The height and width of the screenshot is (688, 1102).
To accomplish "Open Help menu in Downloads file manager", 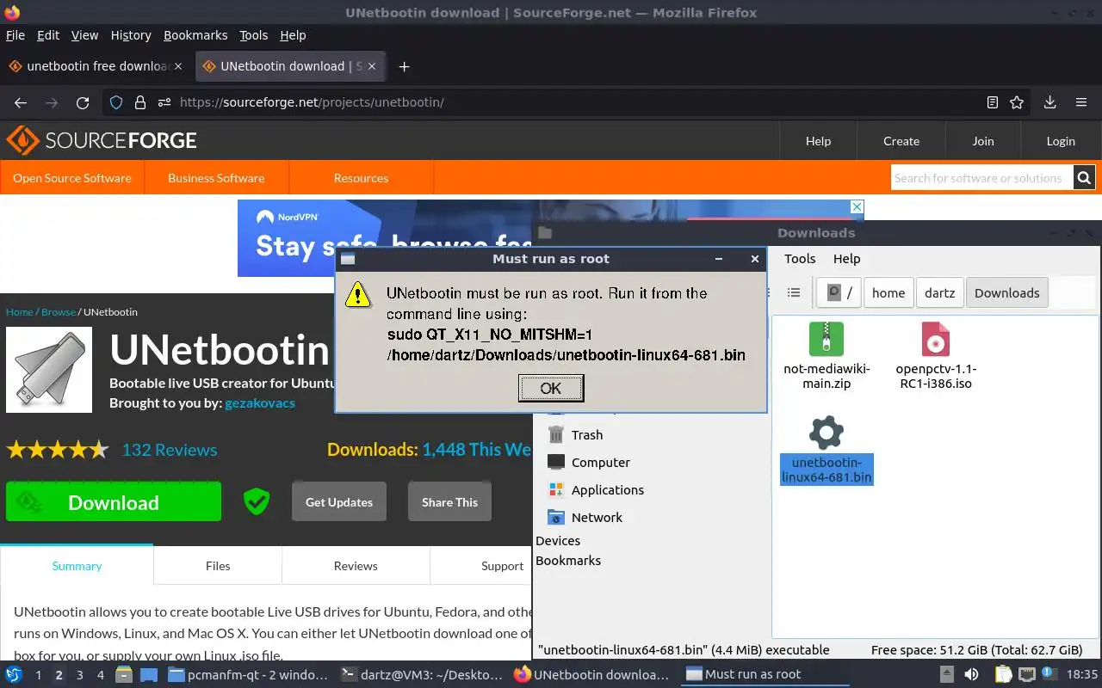I will (x=846, y=259).
